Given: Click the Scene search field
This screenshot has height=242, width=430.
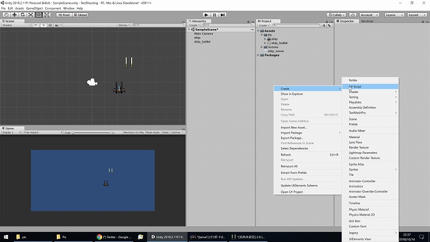Looking at the screenshot, I should [158, 25].
